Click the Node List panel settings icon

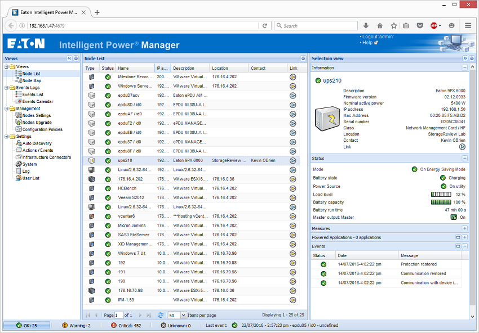click(303, 58)
